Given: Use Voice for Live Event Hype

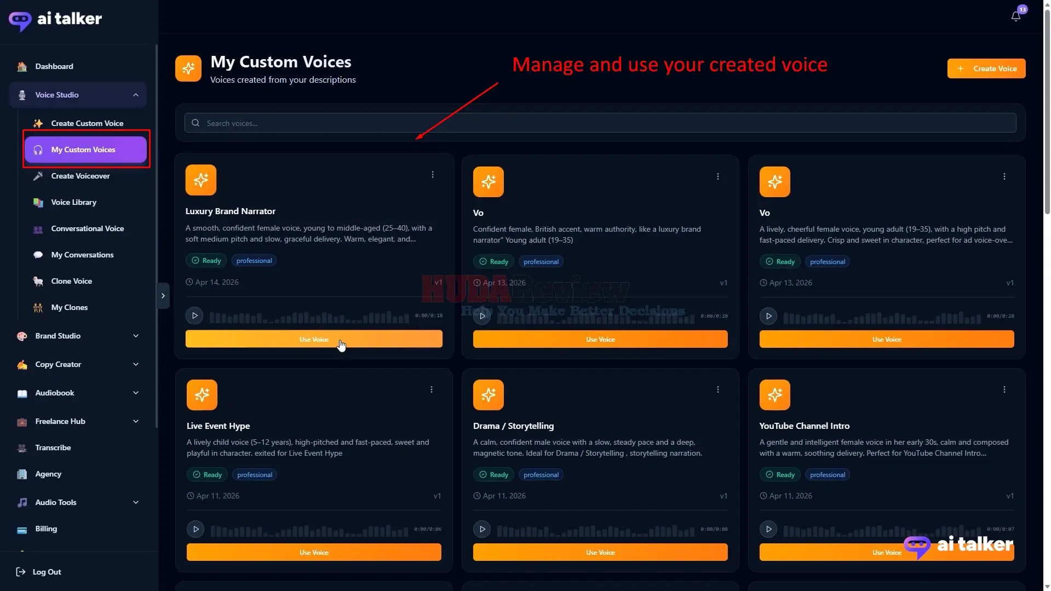Looking at the screenshot, I should pos(314,552).
